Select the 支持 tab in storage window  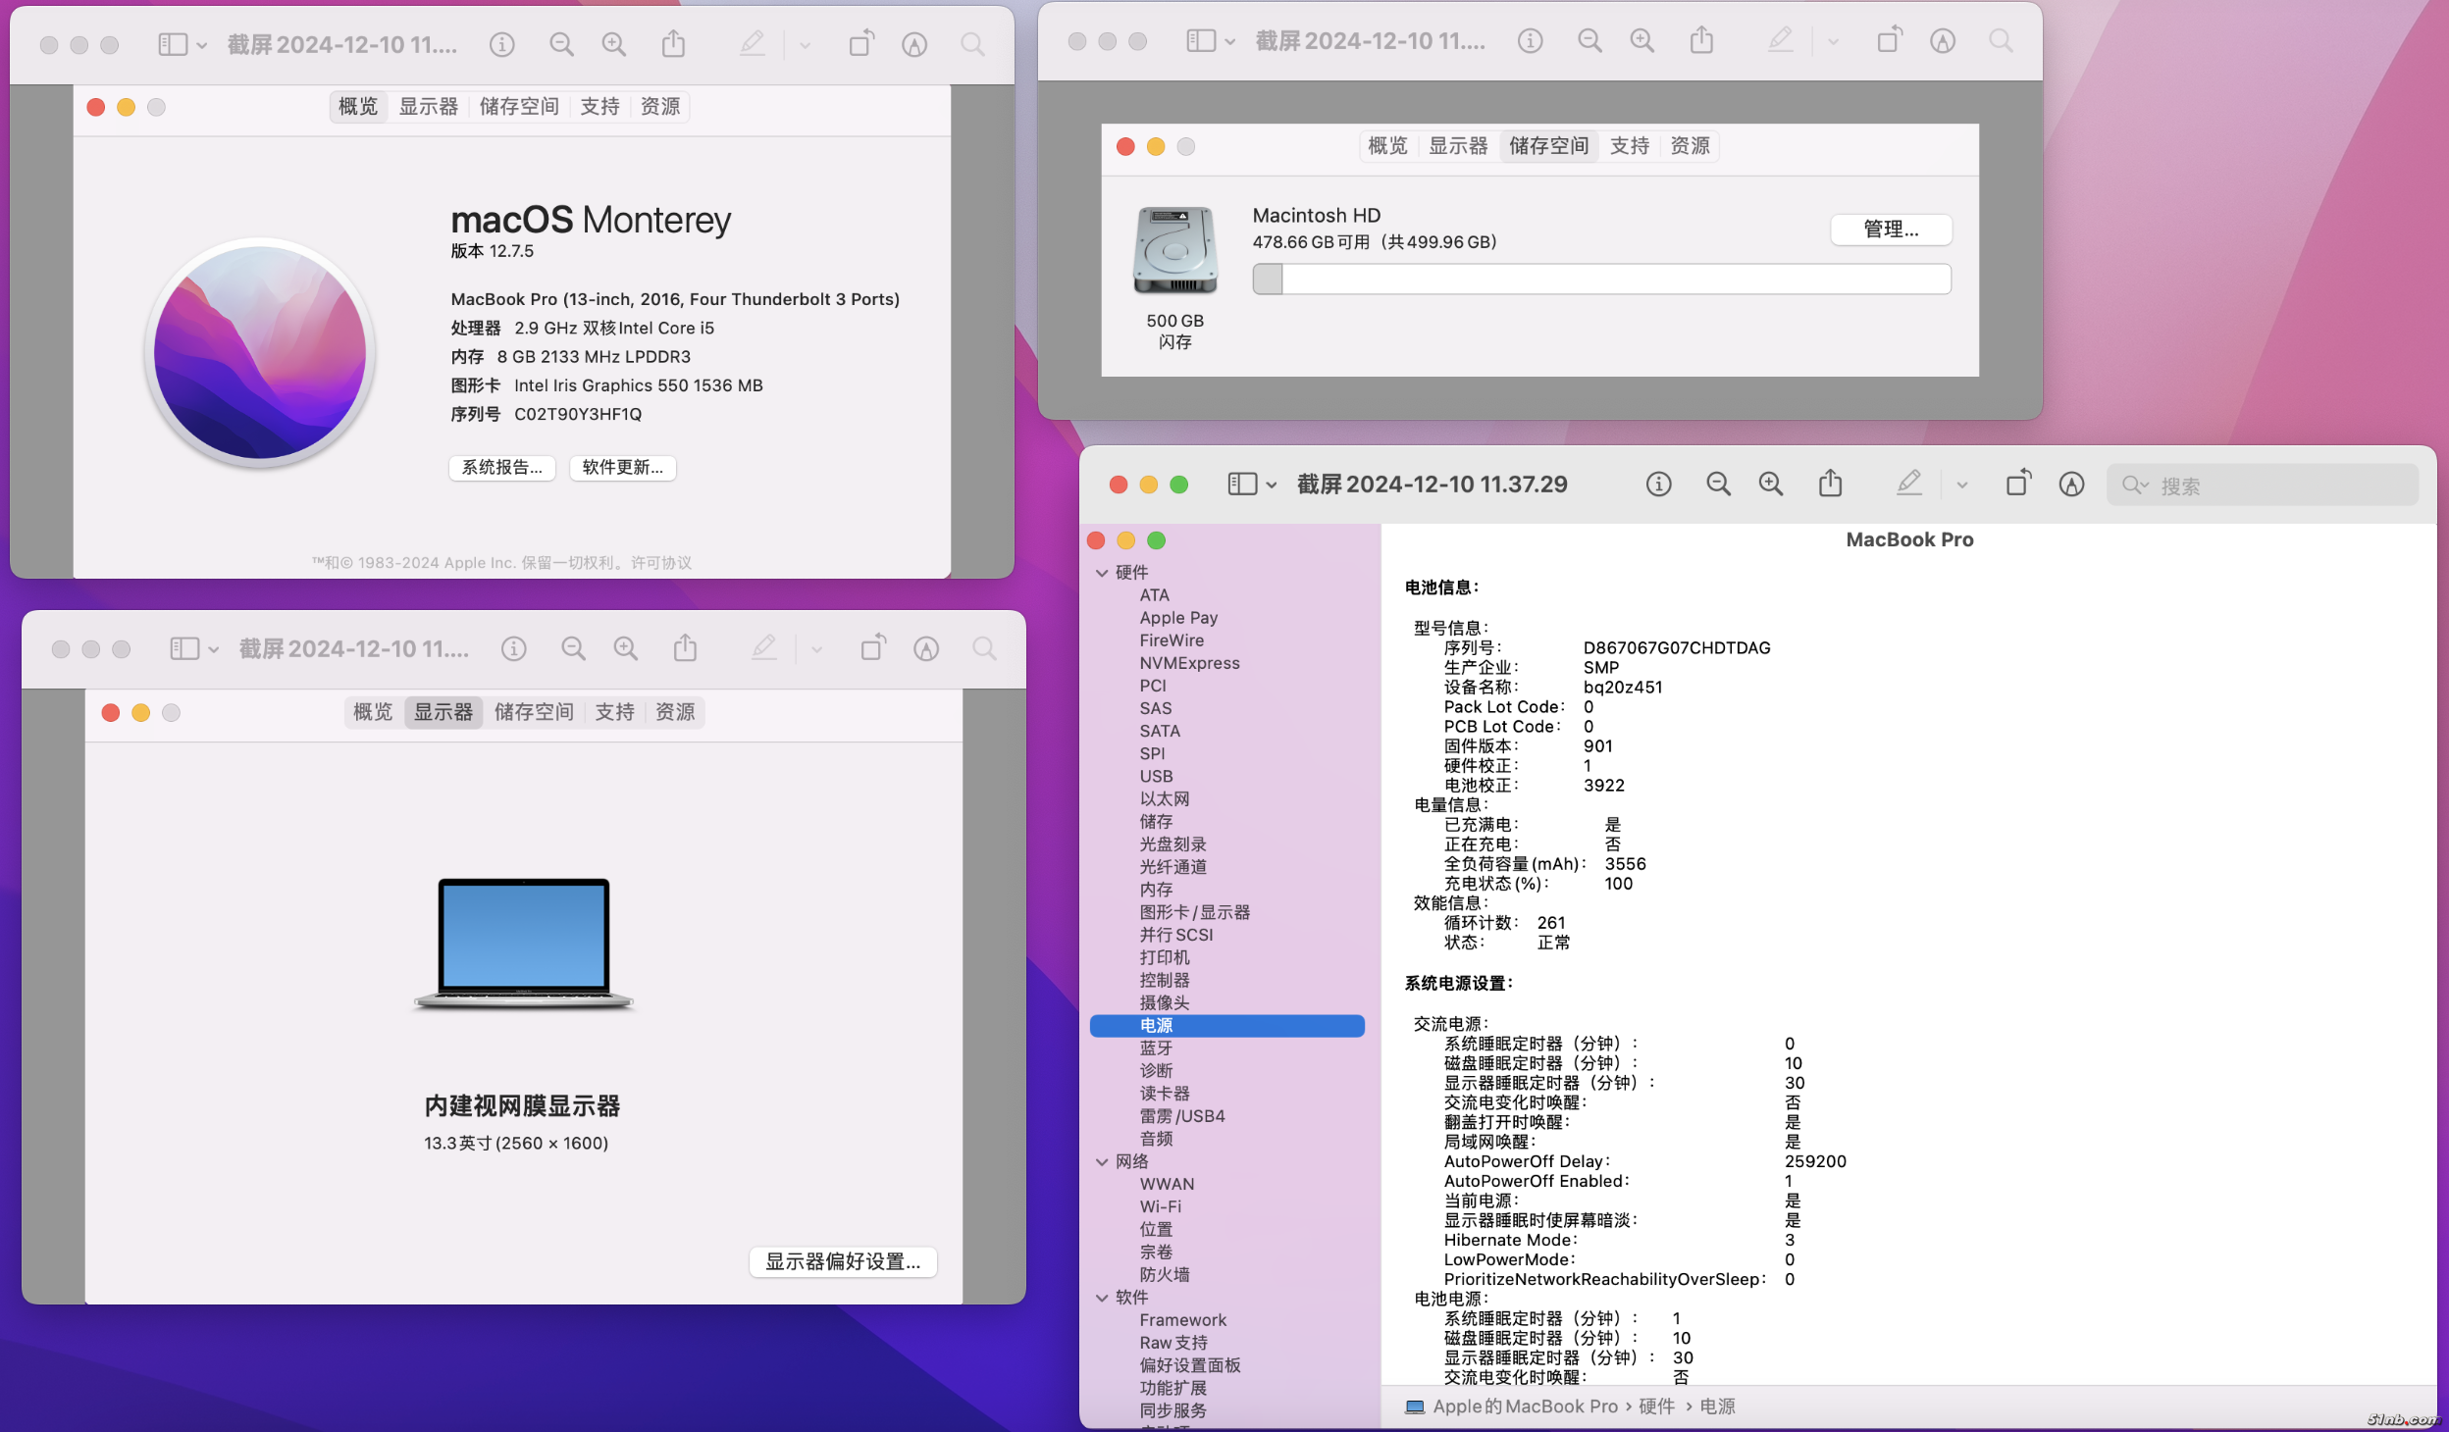click(x=1629, y=146)
